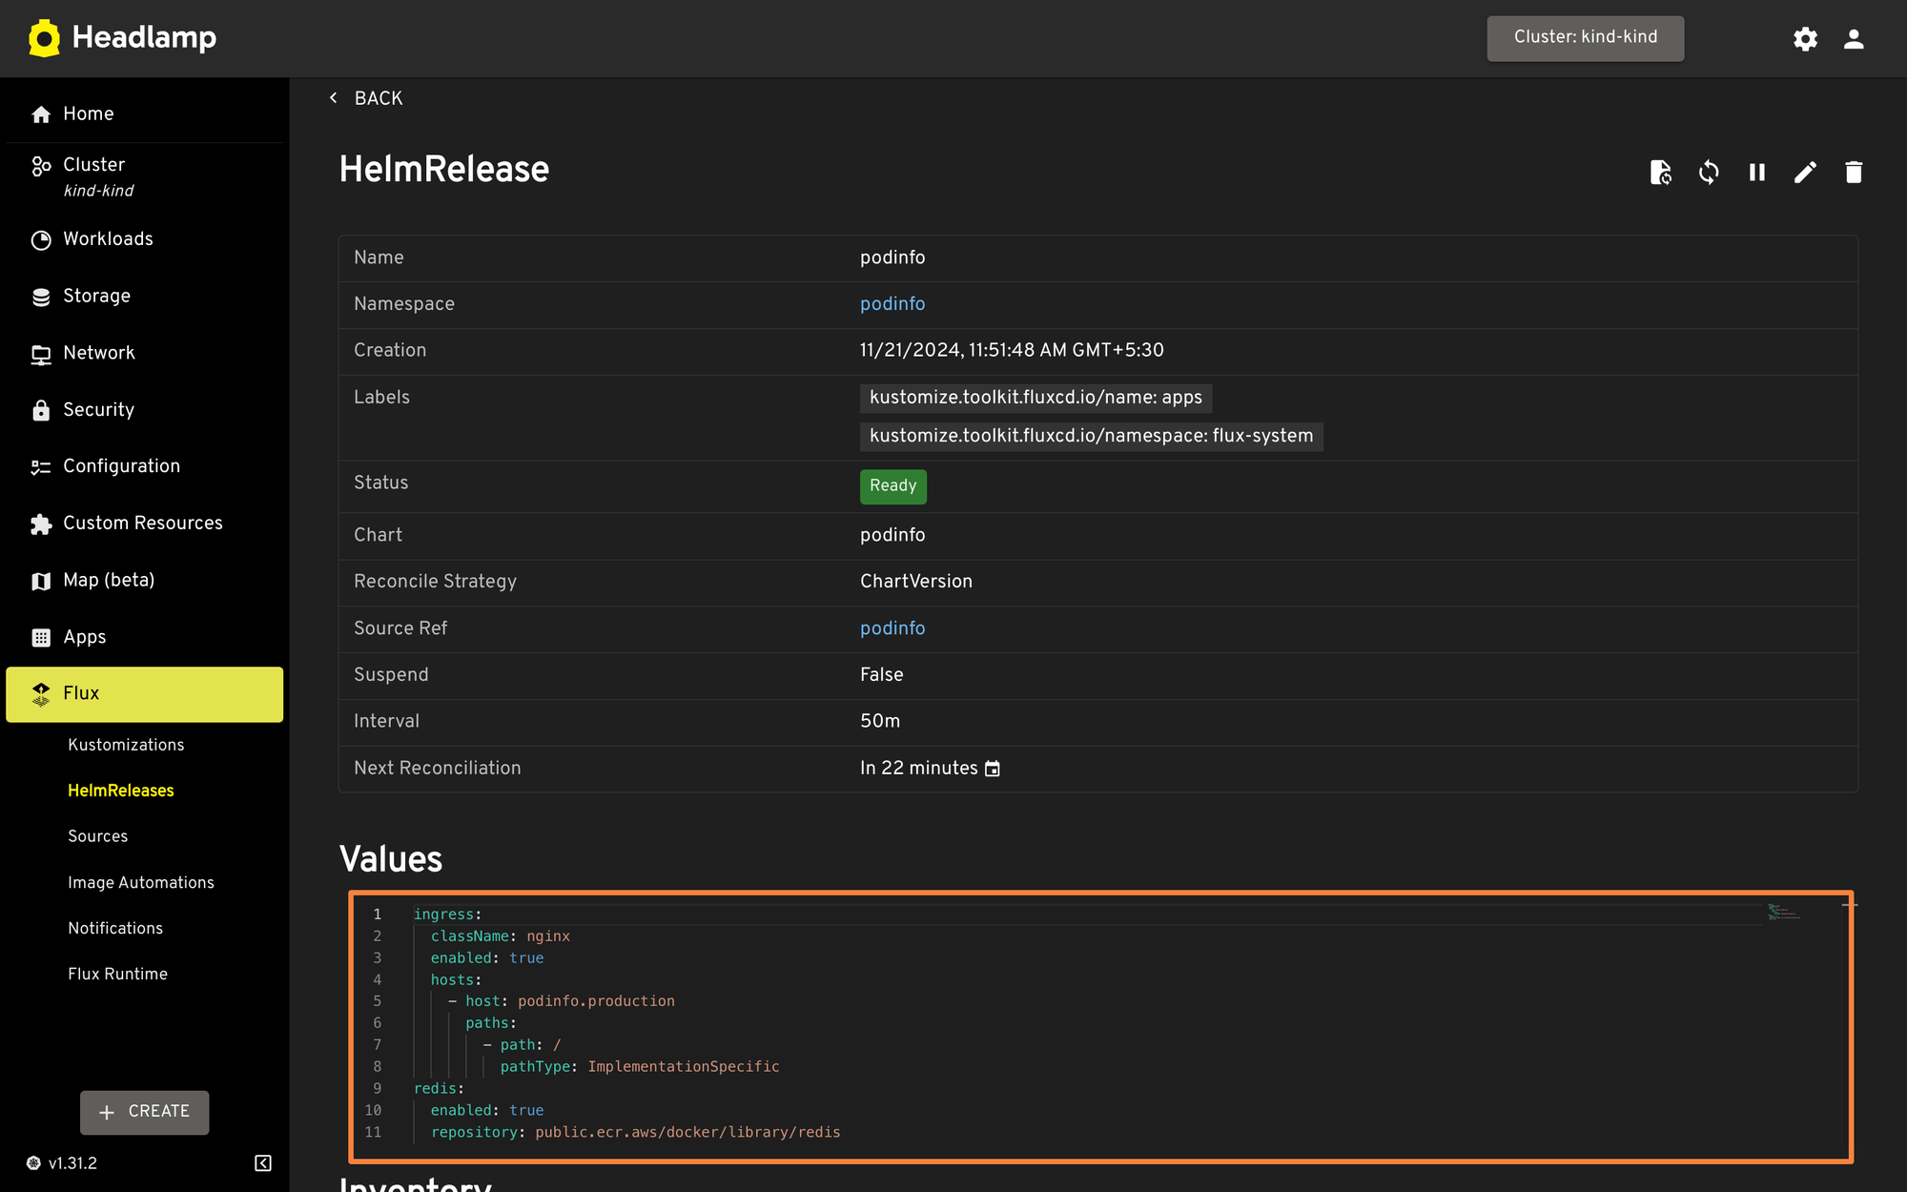The height and width of the screenshot is (1192, 1907).
Task: Delete the HelmRelease with trash icon
Action: tap(1854, 172)
